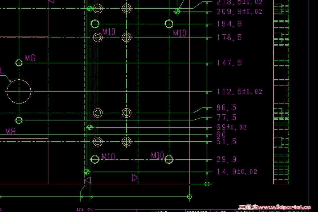The height and width of the screenshot is (212, 318).
Task: Pick the hatched dowel hole on the 69 line
Action: 90,127
